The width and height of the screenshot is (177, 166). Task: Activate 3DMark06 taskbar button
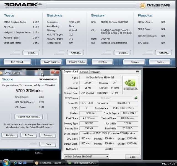coord(49,163)
